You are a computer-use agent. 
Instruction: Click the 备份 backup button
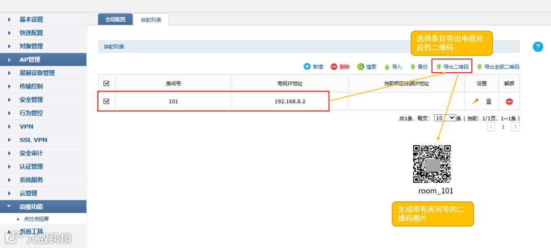tap(419, 67)
